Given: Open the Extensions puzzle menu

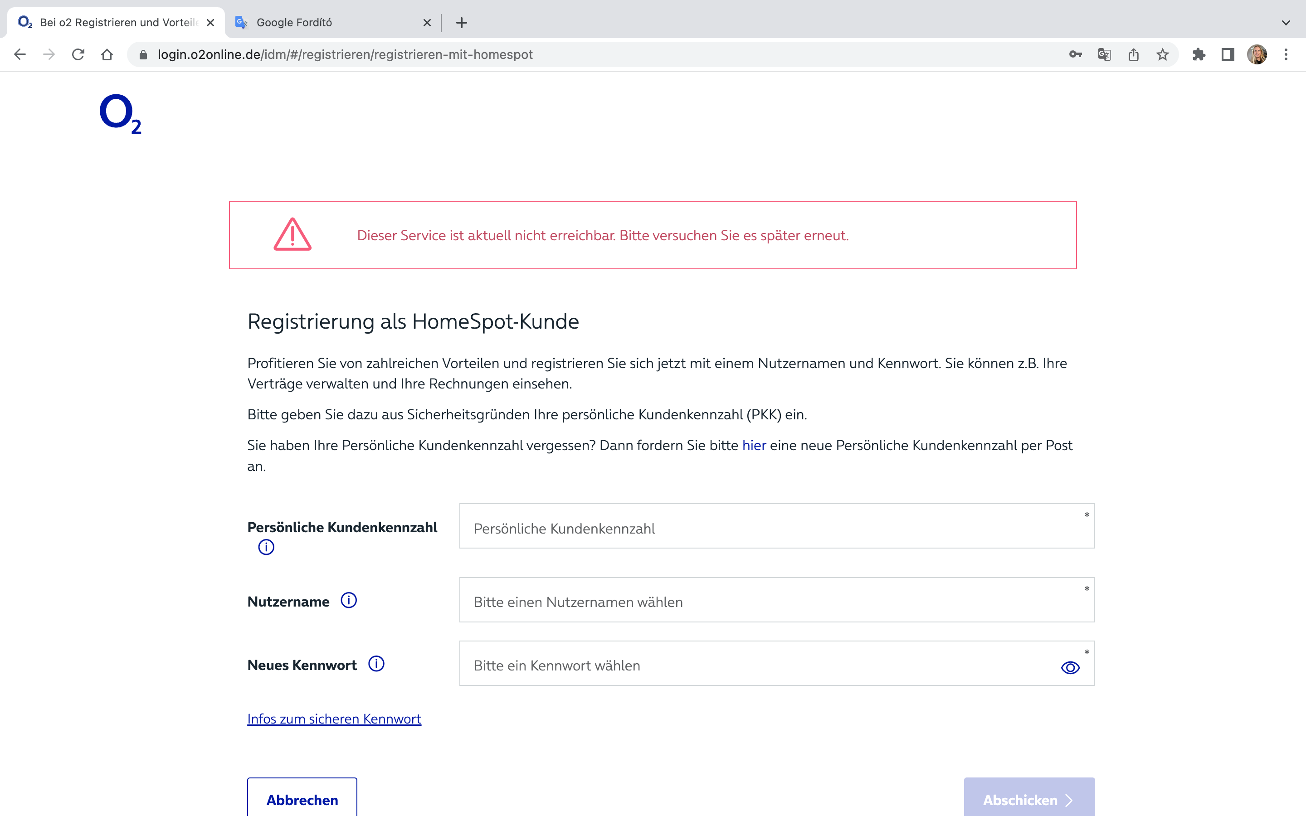Looking at the screenshot, I should [1199, 54].
